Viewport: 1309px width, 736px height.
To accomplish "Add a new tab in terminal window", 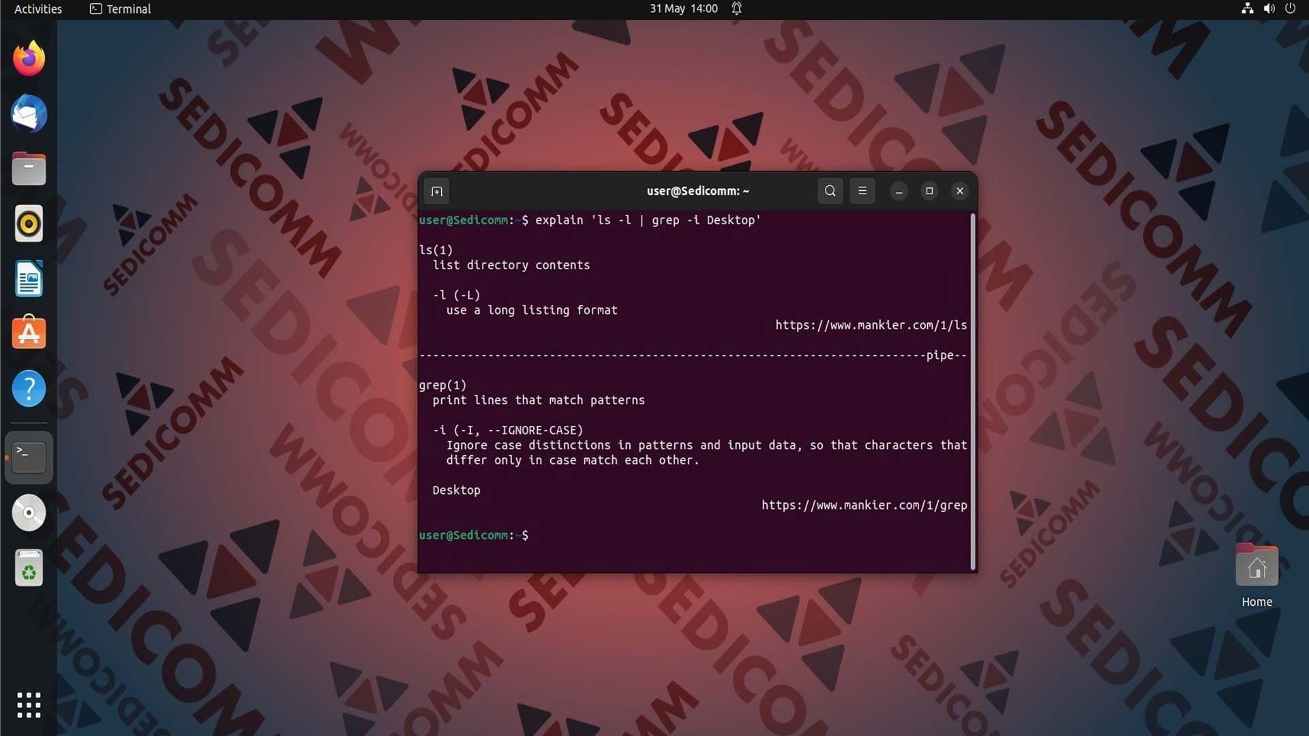I will 437,191.
